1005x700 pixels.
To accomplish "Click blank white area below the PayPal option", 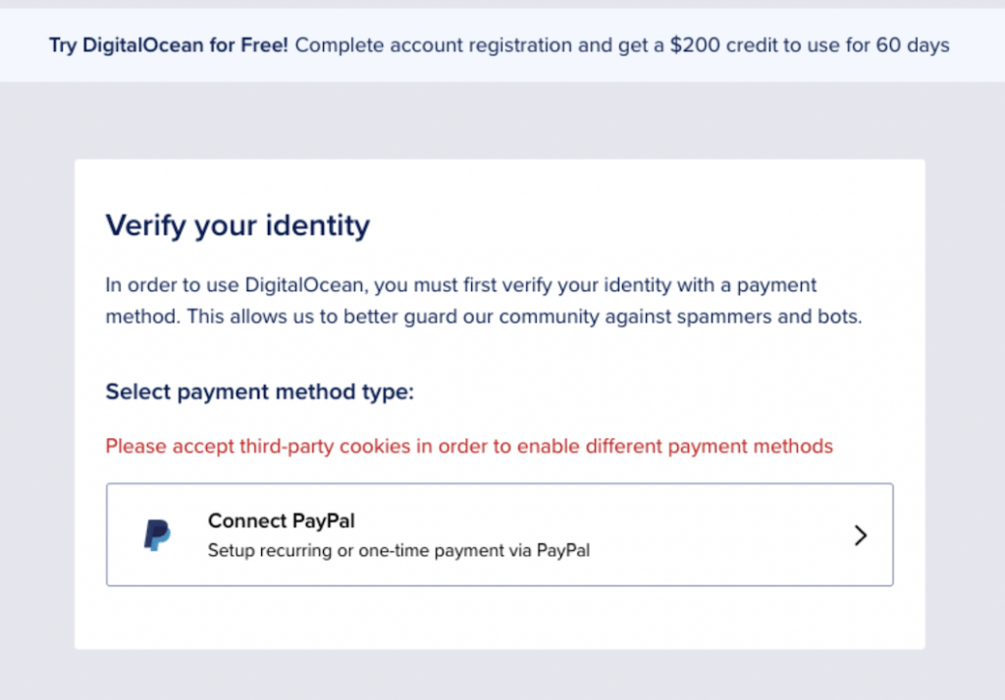I will 500,618.
